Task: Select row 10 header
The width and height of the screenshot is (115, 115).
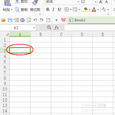Action: (x=5, y=89)
